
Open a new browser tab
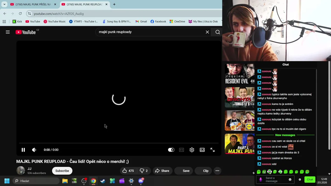click(x=114, y=4)
